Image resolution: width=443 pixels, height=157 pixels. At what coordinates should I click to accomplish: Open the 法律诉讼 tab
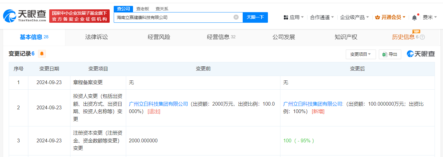97,37
